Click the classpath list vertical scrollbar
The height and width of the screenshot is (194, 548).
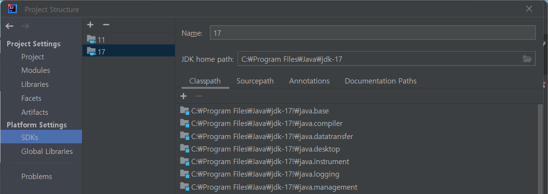(x=541, y=149)
